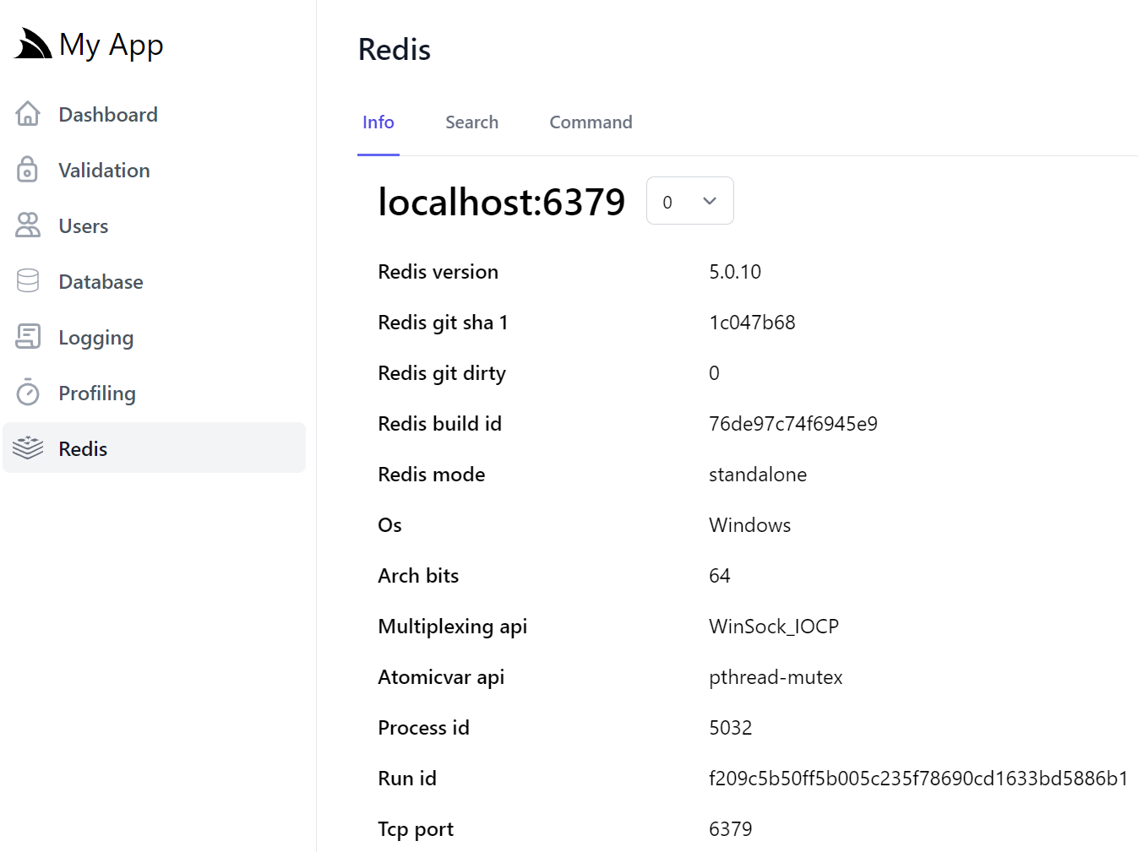Click the Redis mode value standalone
Image resolution: width=1138 pixels, height=852 pixels.
pos(758,475)
